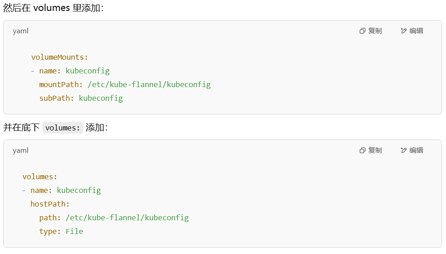Image resolution: width=446 pixels, height=254 pixels.
Task: Click the hostPath: key line
Action: pos(50,204)
